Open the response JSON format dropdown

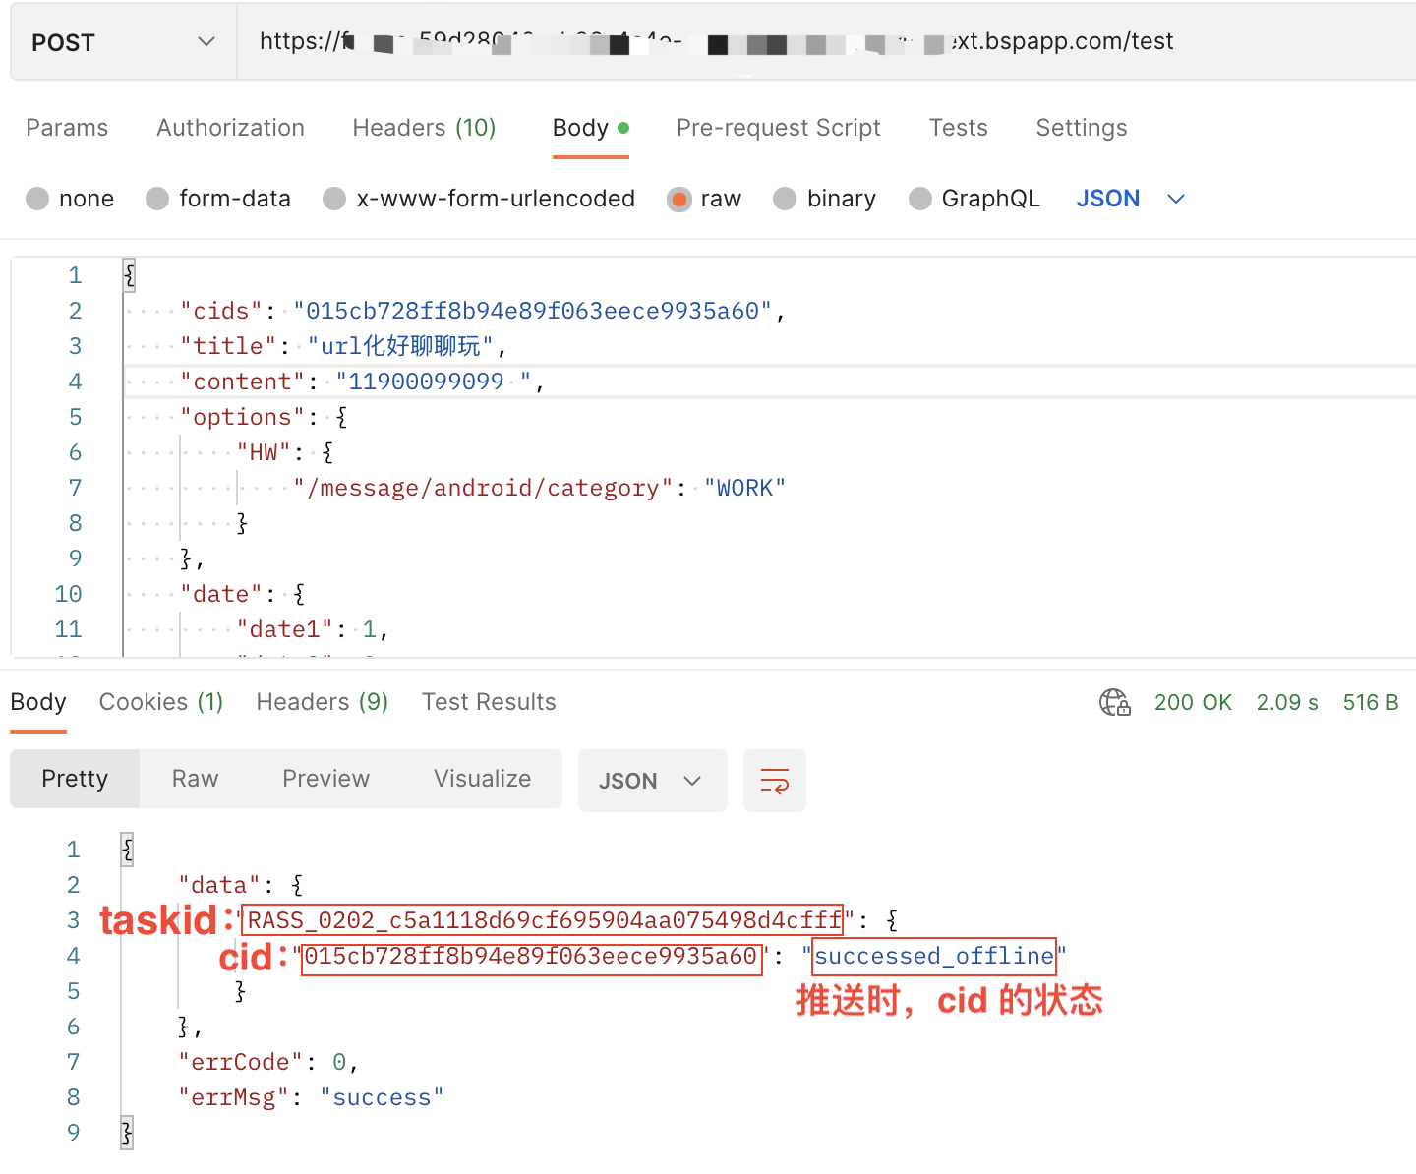point(651,781)
